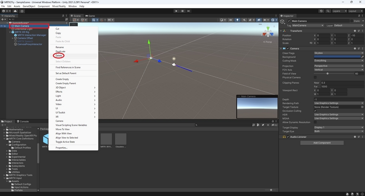Toggle hidden objects visibility icon in Scene
Viewport: 365px width, 196px height.
259,20
